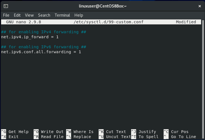Close the terminal window with X
Viewport: 205px width, 140px height.
point(199,6)
